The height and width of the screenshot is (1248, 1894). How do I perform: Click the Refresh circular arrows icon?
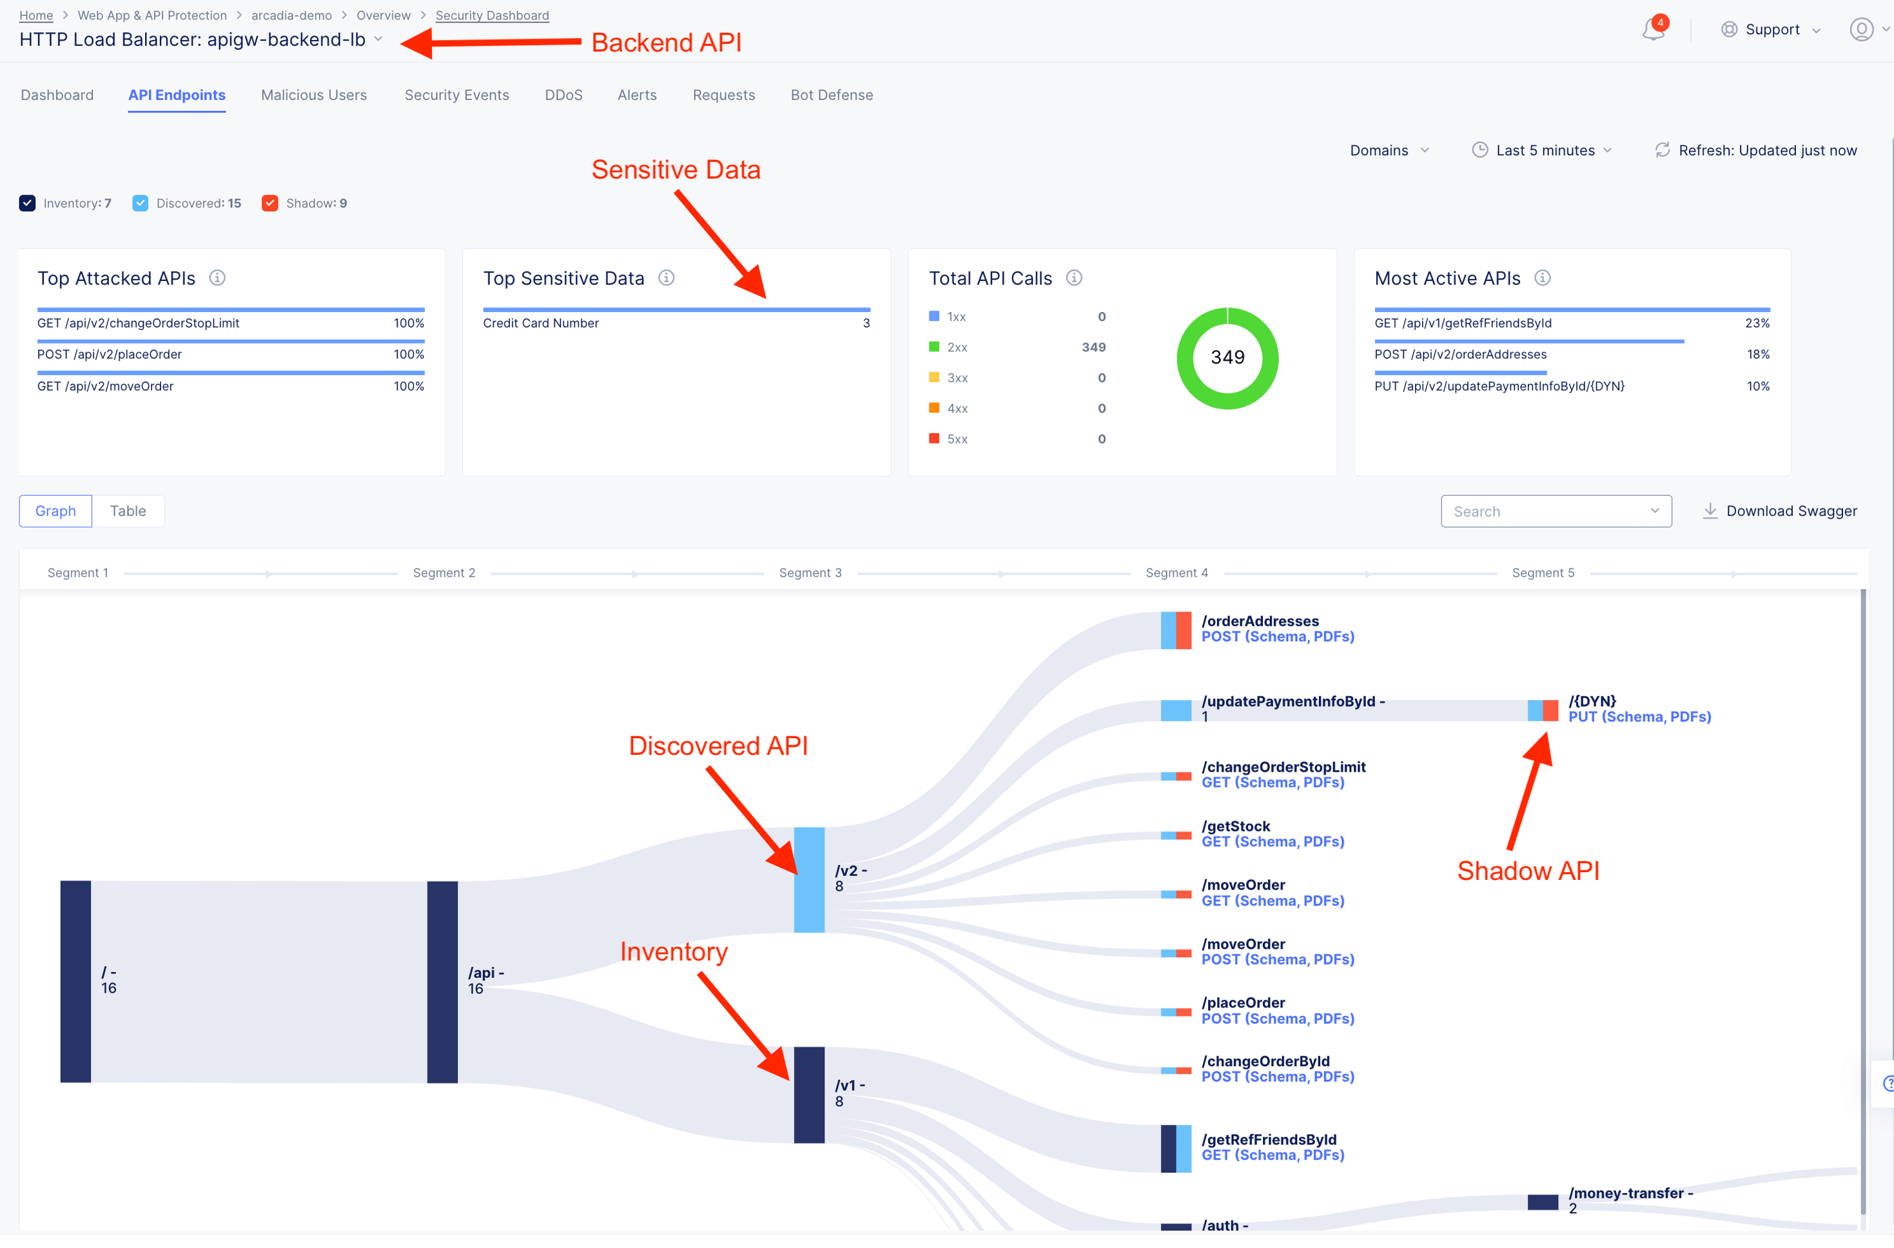[1662, 150]
